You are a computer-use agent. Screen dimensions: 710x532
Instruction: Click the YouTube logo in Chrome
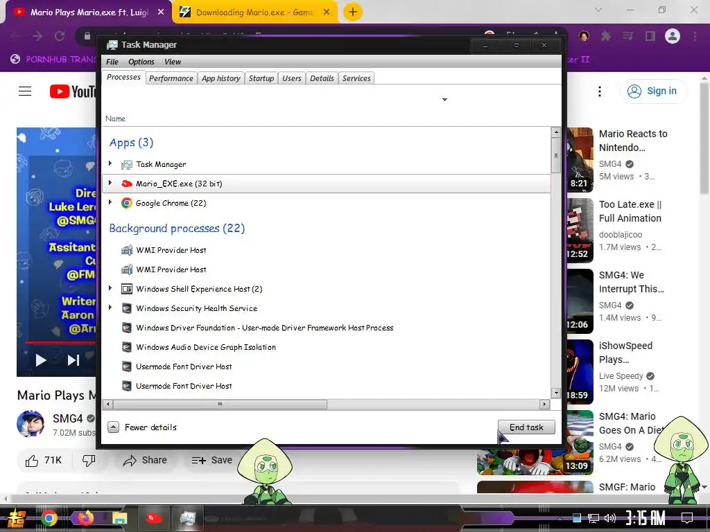(73, 91)
